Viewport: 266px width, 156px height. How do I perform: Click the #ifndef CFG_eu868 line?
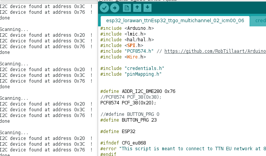123,143
